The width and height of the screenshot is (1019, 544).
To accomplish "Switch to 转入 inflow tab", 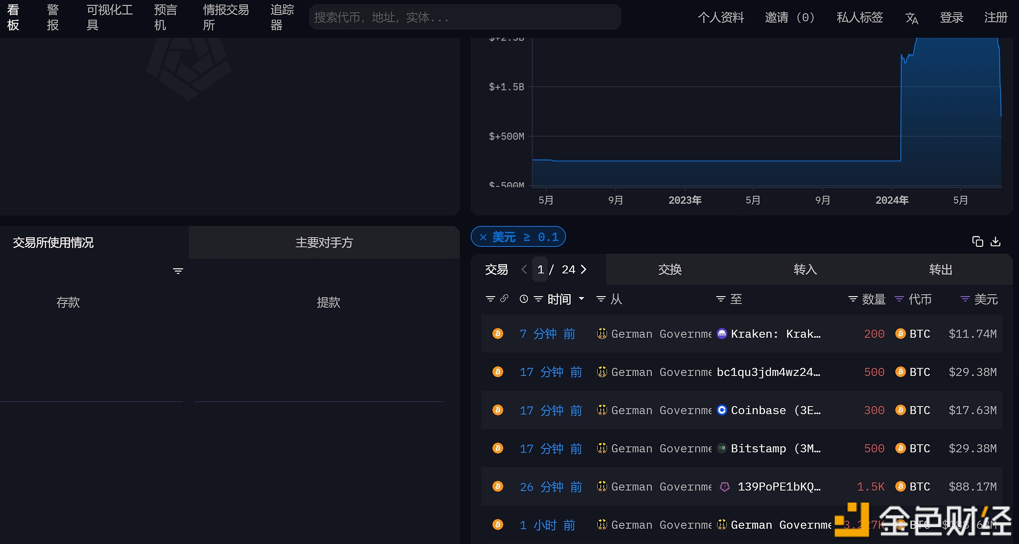I will click(805, 269).
